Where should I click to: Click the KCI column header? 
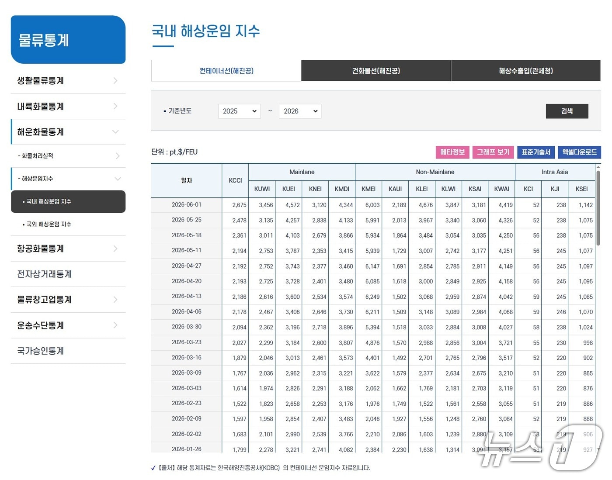(529, 189)
